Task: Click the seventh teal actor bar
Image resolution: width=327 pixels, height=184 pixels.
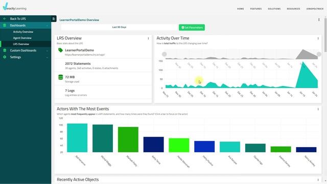Action: [230, 147]
